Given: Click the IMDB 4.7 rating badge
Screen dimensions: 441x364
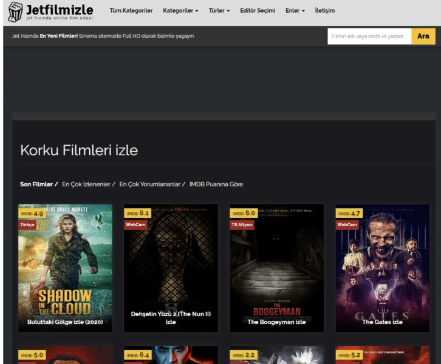Looking at the screenshot, I should [x=349, y=214].
